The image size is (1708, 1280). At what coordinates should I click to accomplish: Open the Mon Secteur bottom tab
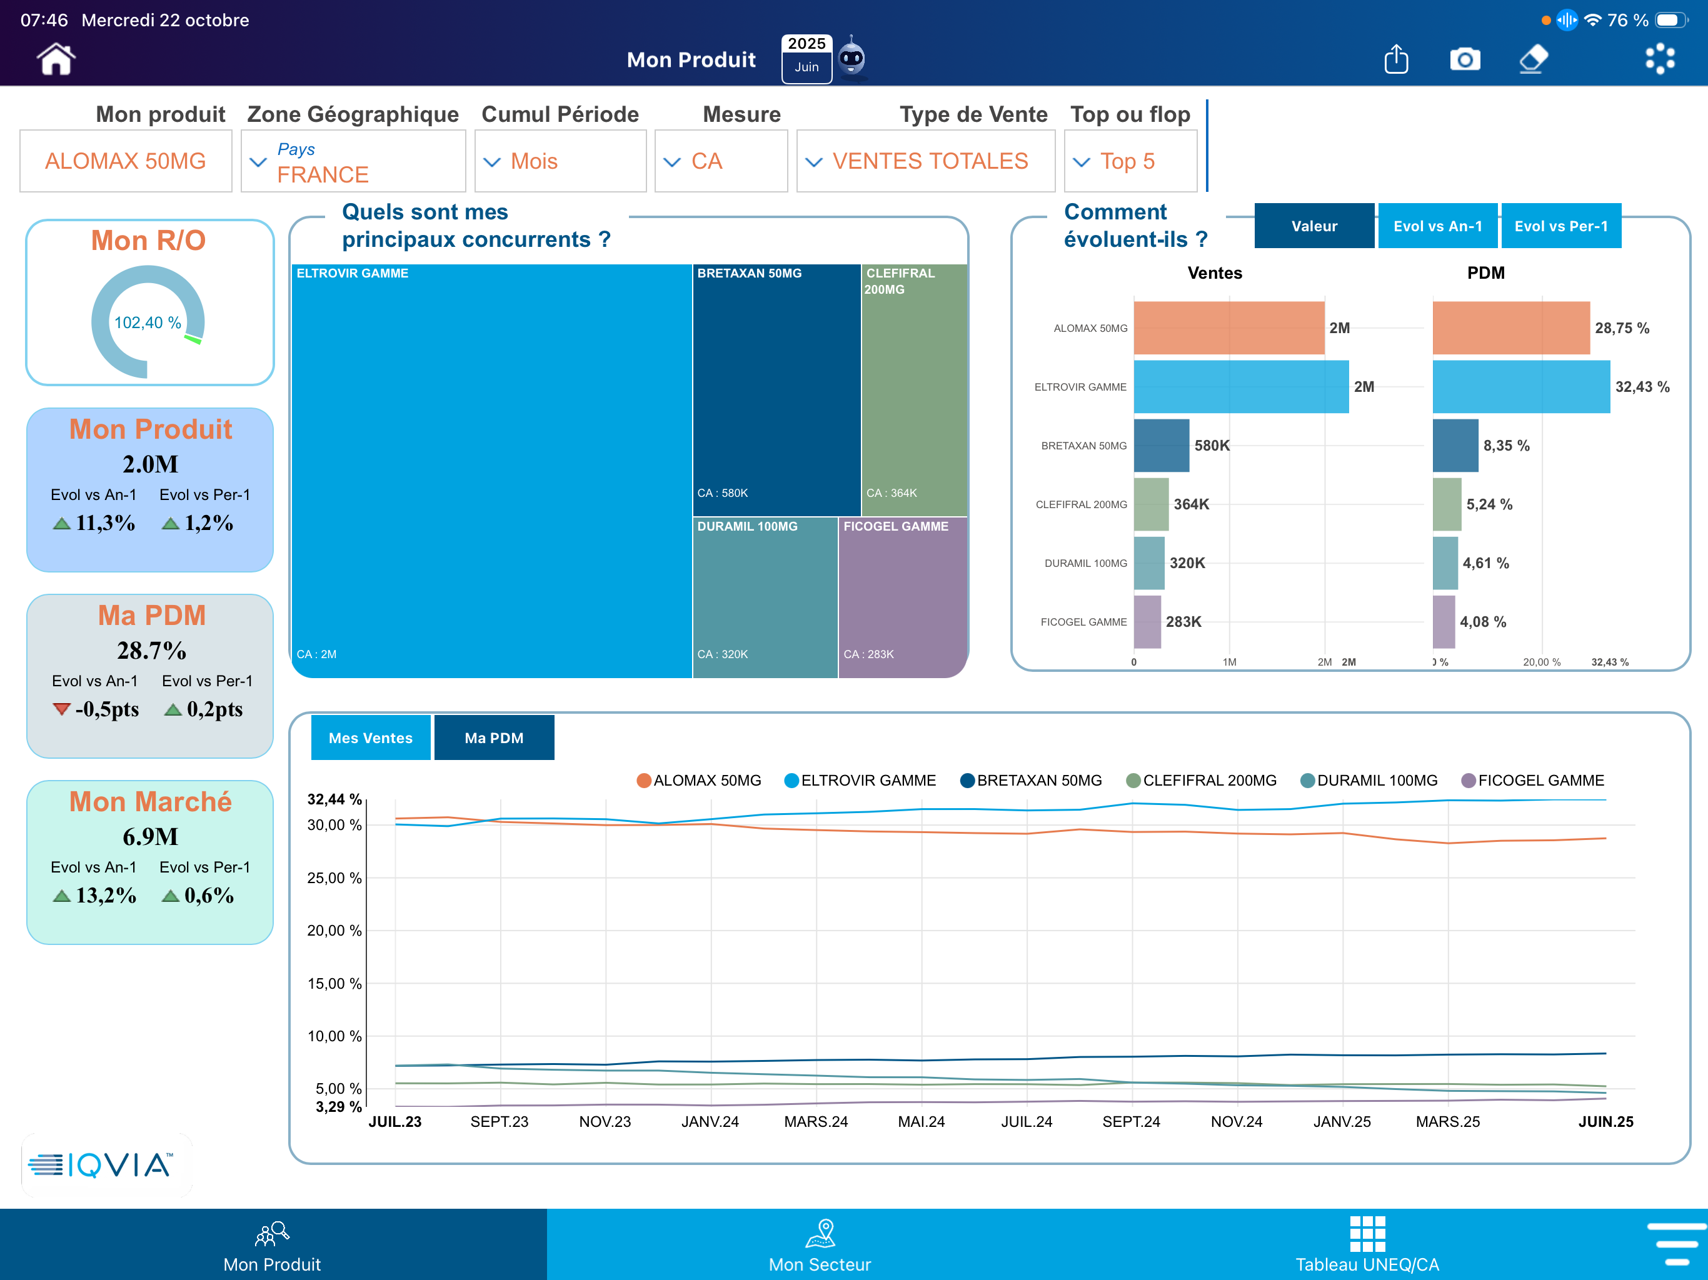pos(820,1244)
